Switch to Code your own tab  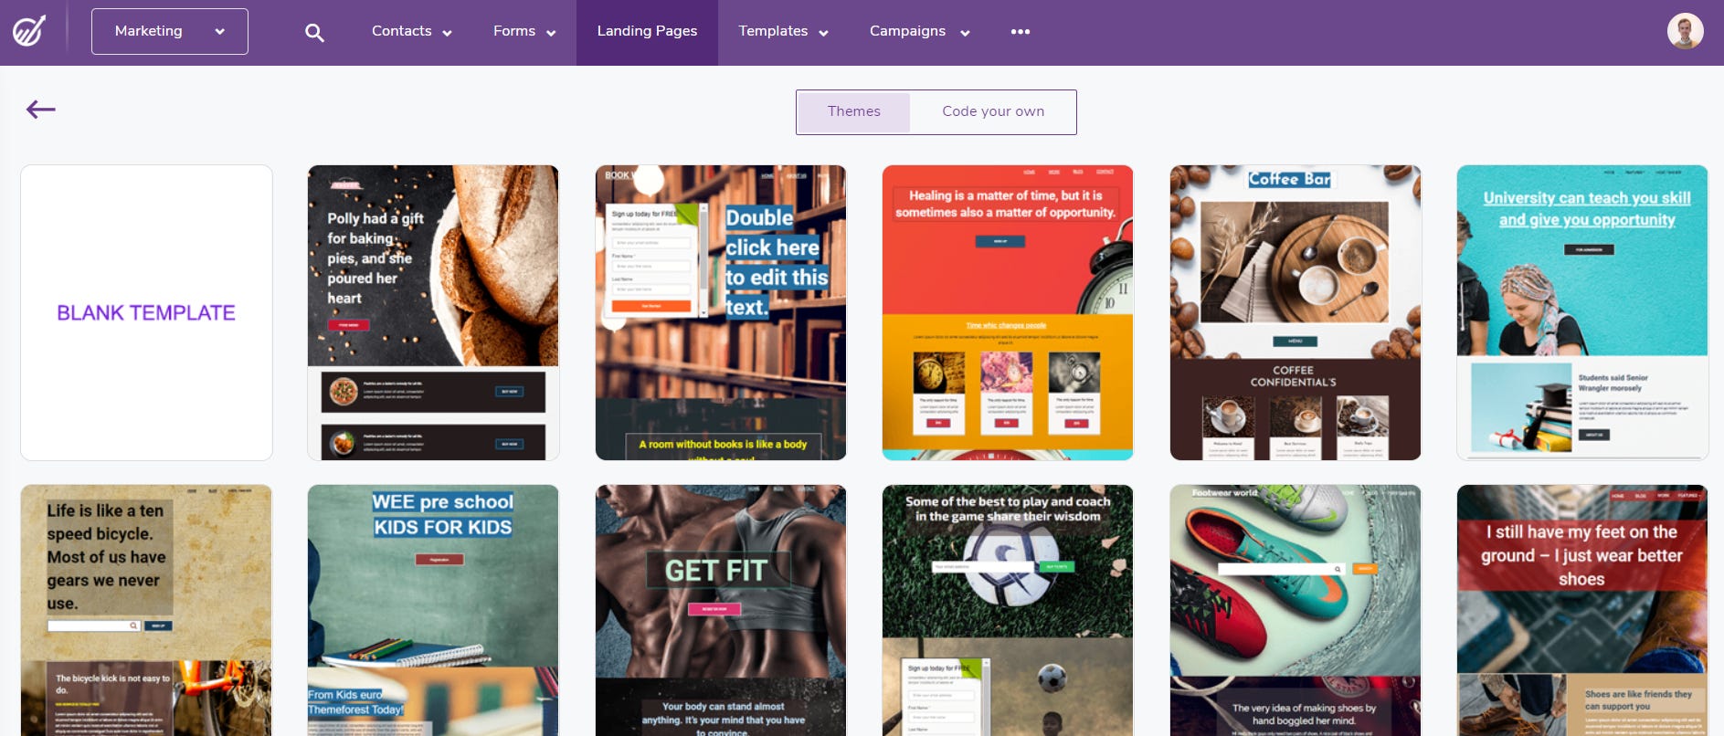click(993, 111)
